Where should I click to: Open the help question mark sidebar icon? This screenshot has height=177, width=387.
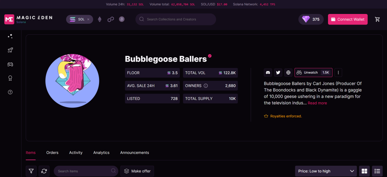[x=10, y=92]
